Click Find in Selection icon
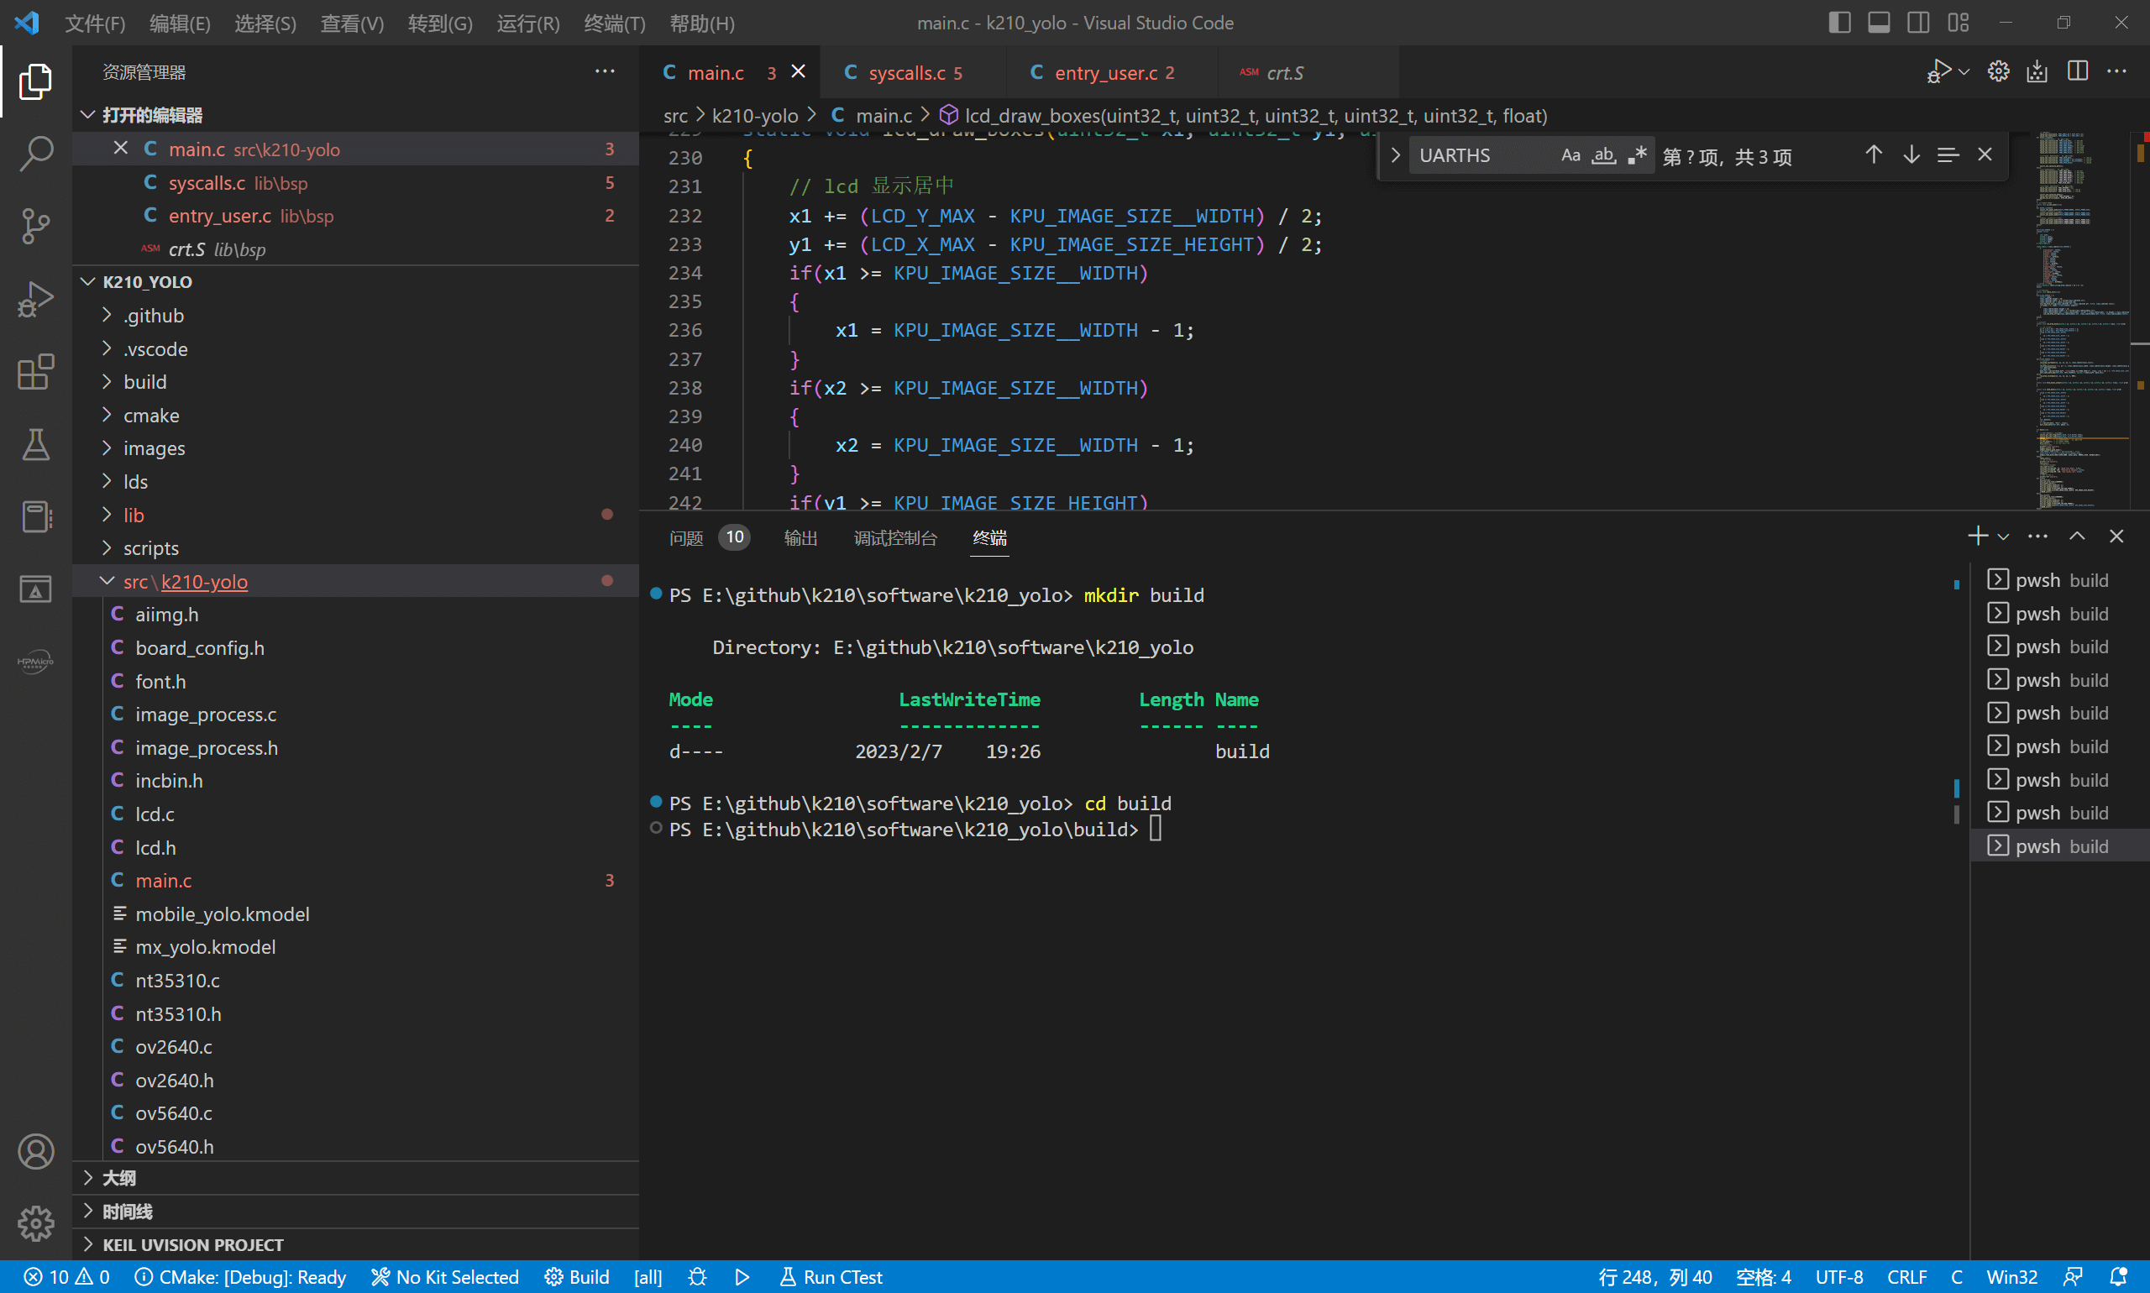The height and width of the screenshot is (1293, 2150). click(x=1948, y=155)
